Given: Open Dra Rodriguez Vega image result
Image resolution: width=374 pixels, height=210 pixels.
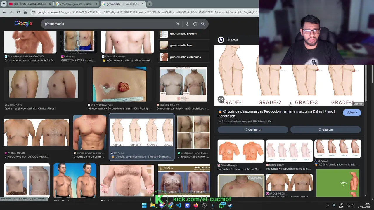Looking at the screenshot, I should tap(120, 84).
